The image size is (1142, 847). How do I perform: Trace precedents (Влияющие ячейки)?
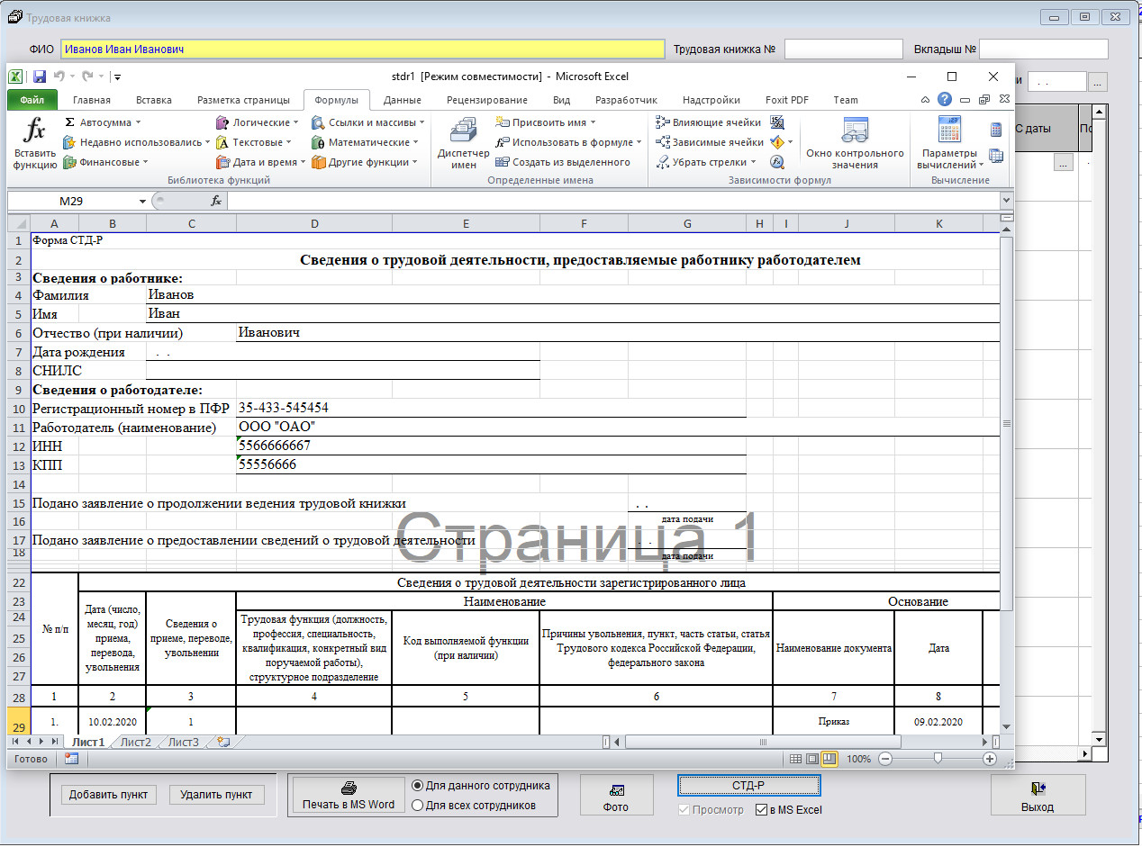(709, 122)
